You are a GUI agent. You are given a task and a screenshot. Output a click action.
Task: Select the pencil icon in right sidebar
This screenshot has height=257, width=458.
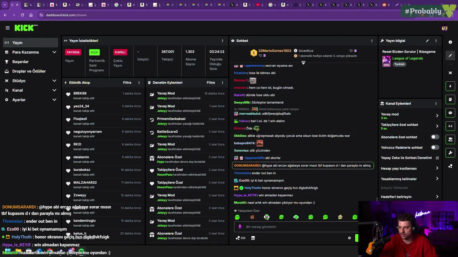[450, 55]
